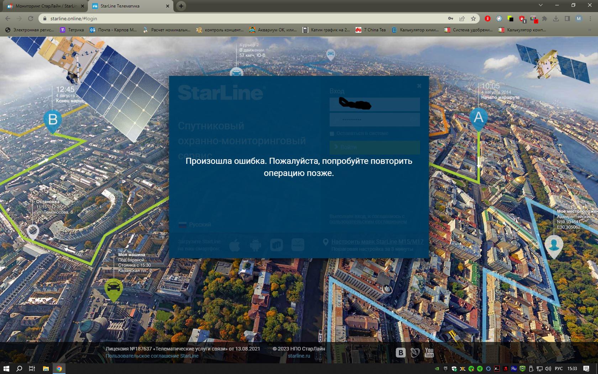Close the StarLine Телематика tab

click(168, 6)
